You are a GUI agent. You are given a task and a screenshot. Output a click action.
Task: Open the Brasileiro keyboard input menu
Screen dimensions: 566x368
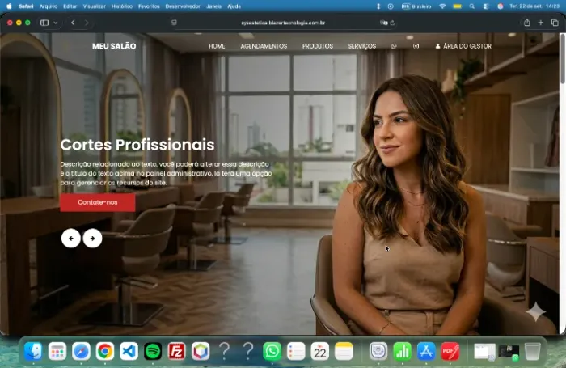416,6
